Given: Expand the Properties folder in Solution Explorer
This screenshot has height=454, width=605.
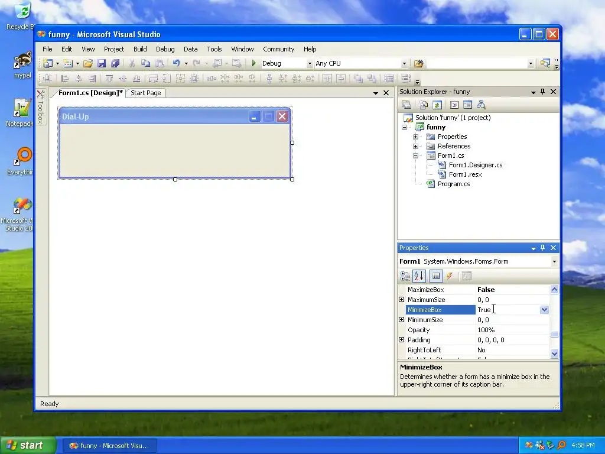Looking at the screenshot, I should point(415,137).
